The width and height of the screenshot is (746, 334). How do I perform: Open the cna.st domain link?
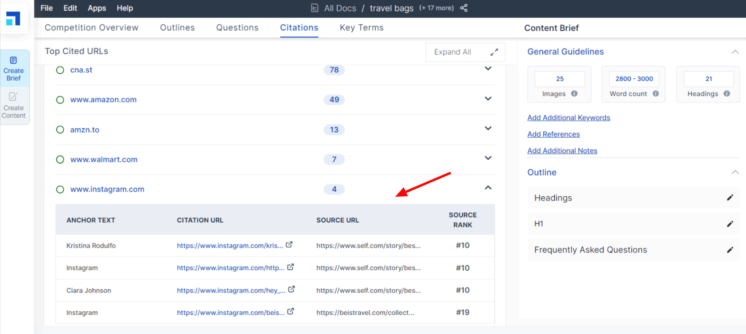pos(81,70)
